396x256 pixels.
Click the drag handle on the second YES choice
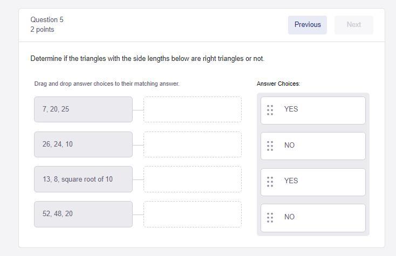click(x=270, y=182)
